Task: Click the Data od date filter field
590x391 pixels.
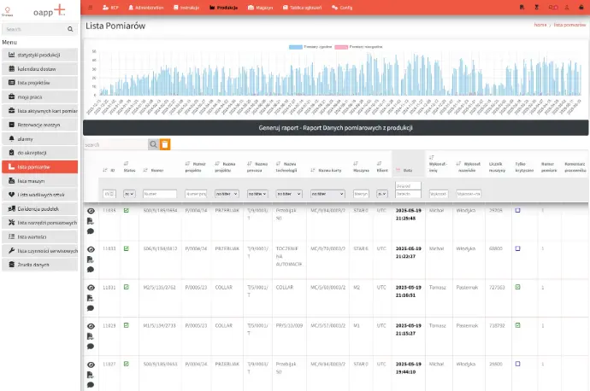Action: click(408, 186)
